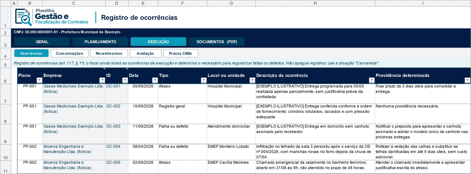
Task: Select row 7 header
Action: [x=5, y=94]
